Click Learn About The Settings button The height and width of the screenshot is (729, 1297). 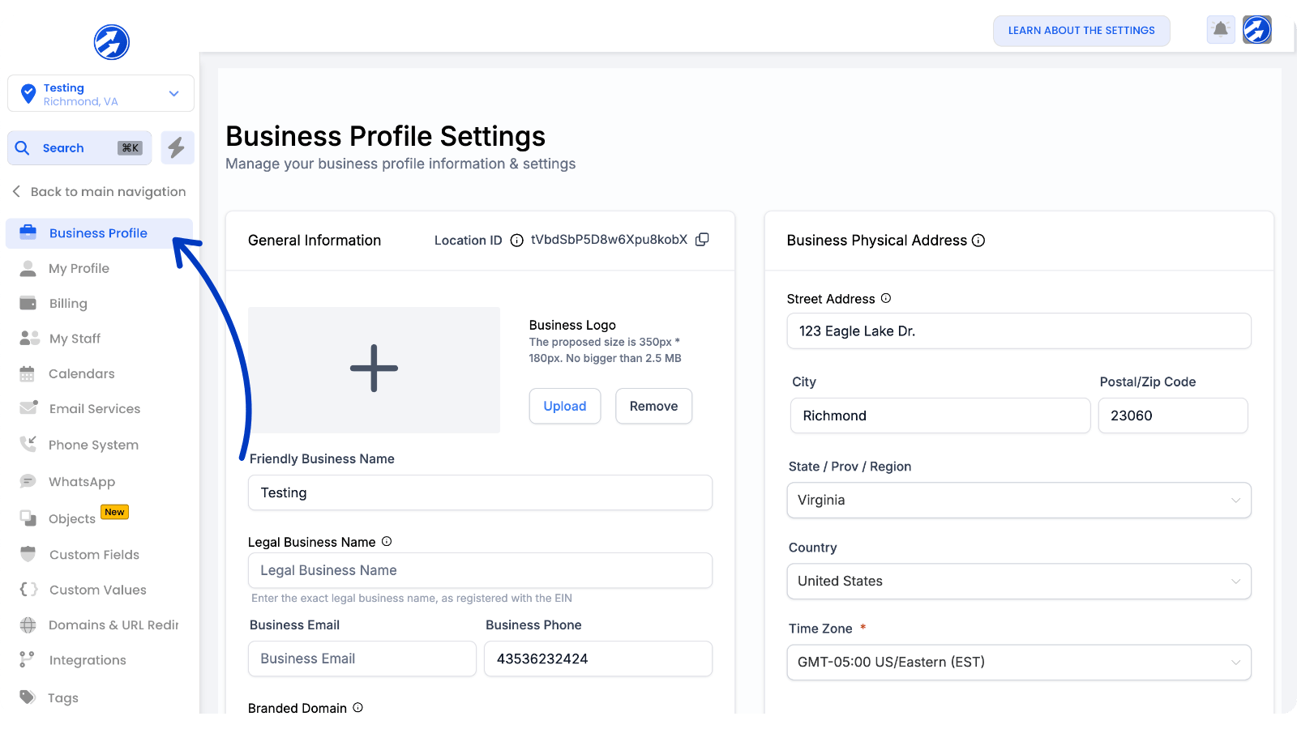[x=1081, y=31]
